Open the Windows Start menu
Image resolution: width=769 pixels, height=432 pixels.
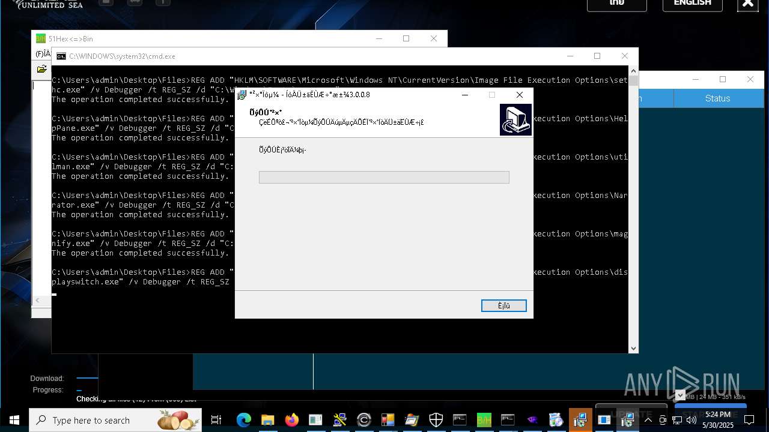14,420
